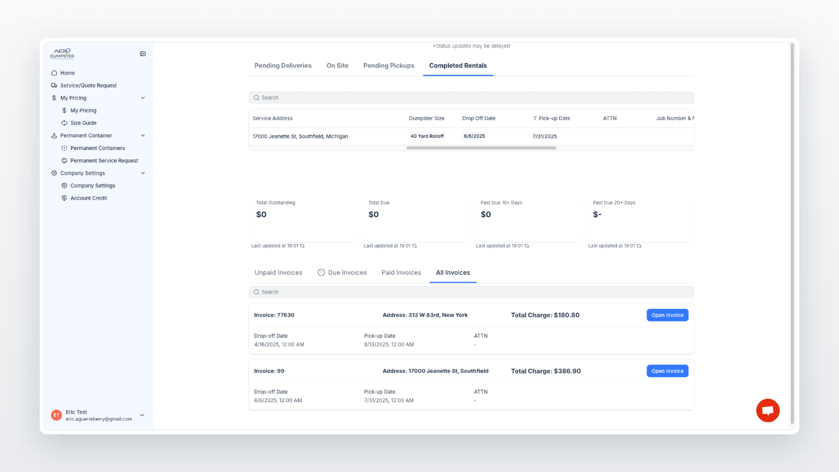Collapse the sidebar using the panel icon
This screenshot has width=839, height=472.
[143, 53]
